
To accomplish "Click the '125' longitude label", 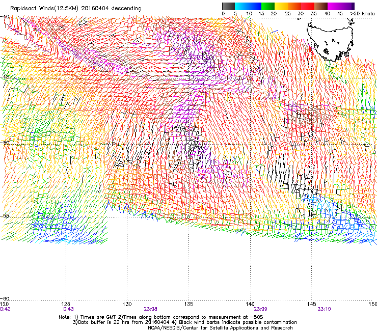I will tap(66, 304).
